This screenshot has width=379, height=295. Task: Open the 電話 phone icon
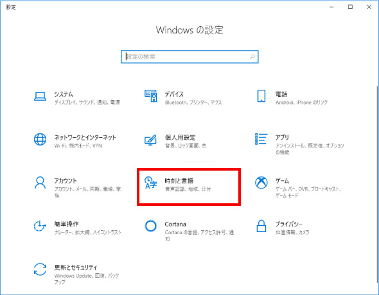click(261, 96)
